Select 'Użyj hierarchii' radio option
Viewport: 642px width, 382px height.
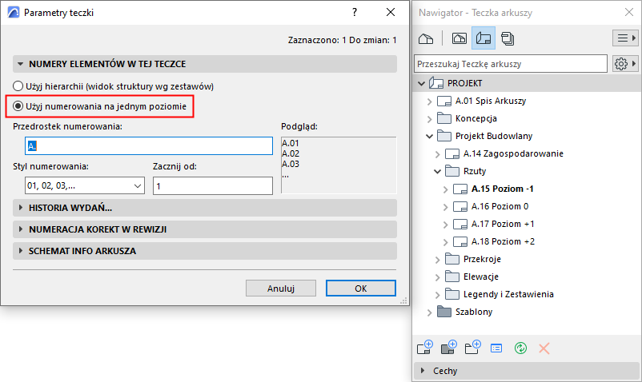point(18,86)
